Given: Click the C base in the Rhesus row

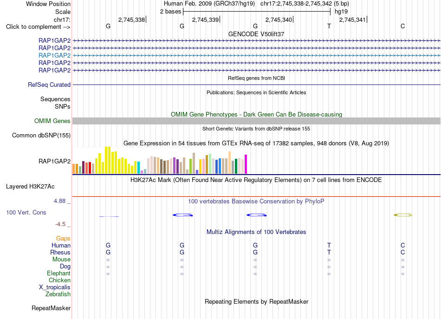Looking at the screenshot, I should point(403,252).
